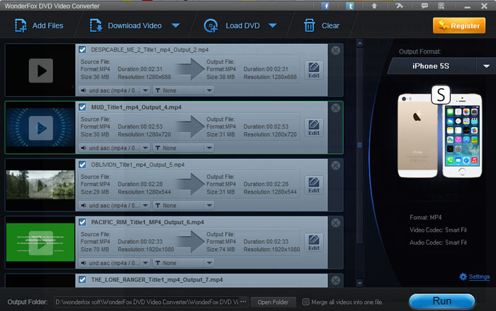
Task: Play the MUD_Title1 preview thumbnail
Action: (x=41, y=128)
